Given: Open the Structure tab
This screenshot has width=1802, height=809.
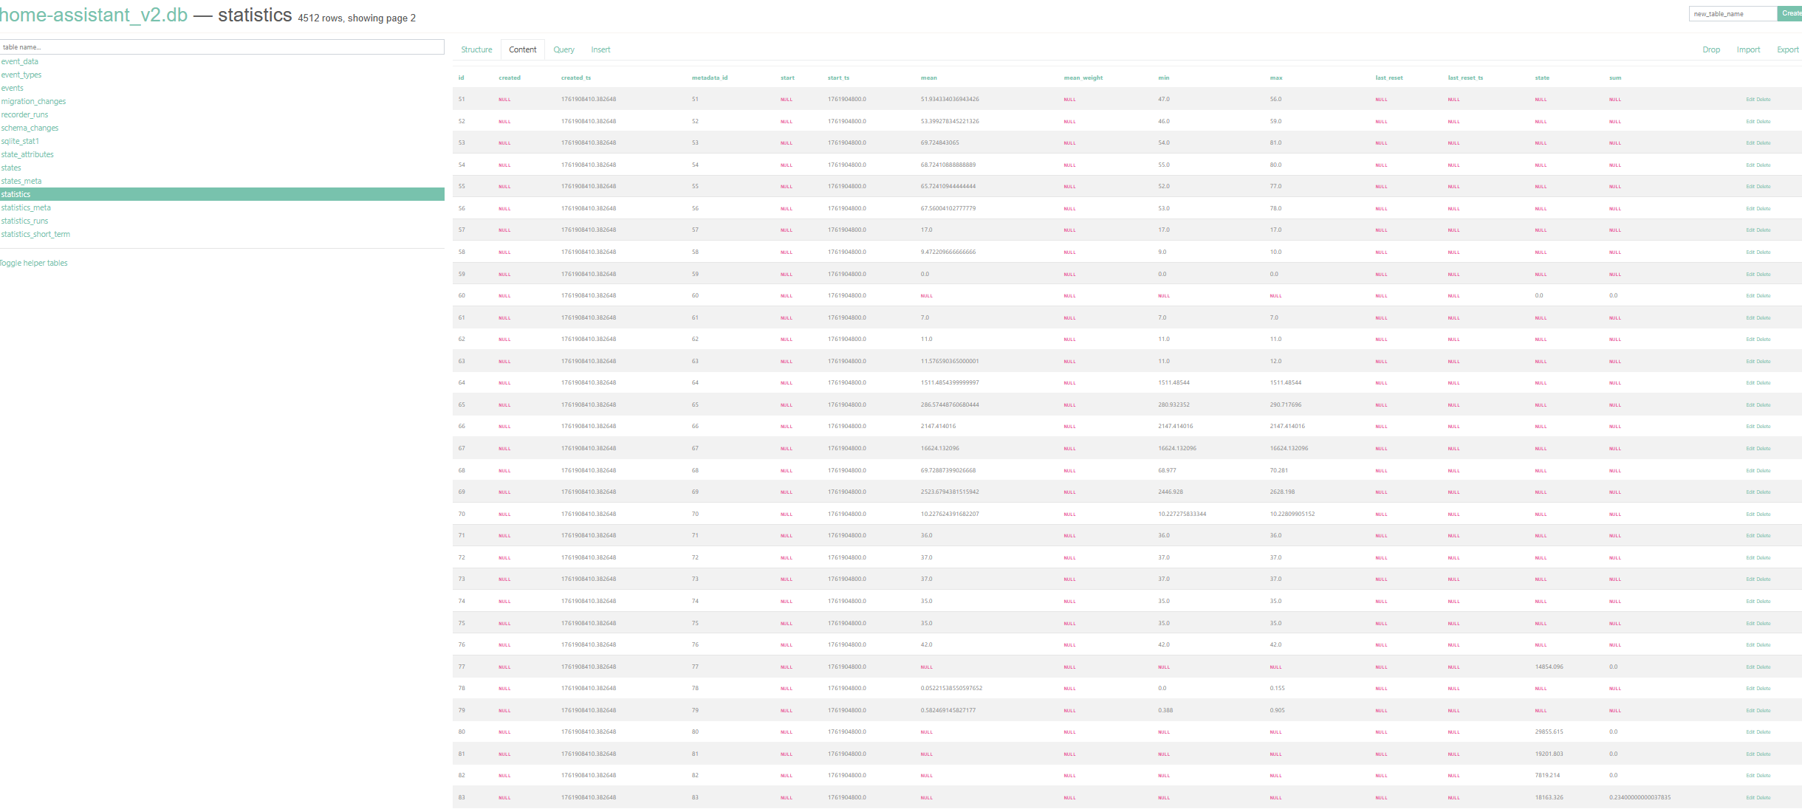Looking at the screenshot, I should point(476,49).
